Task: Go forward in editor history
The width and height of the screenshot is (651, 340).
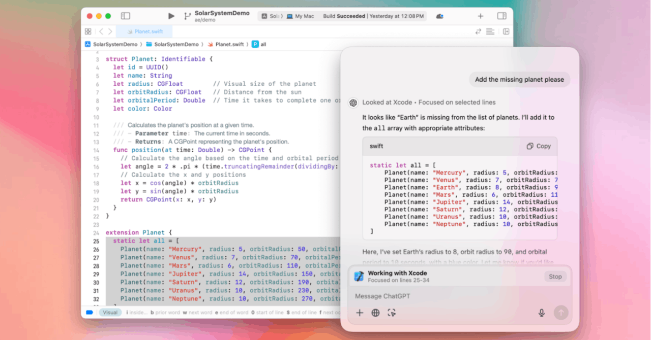Action: 110,31
